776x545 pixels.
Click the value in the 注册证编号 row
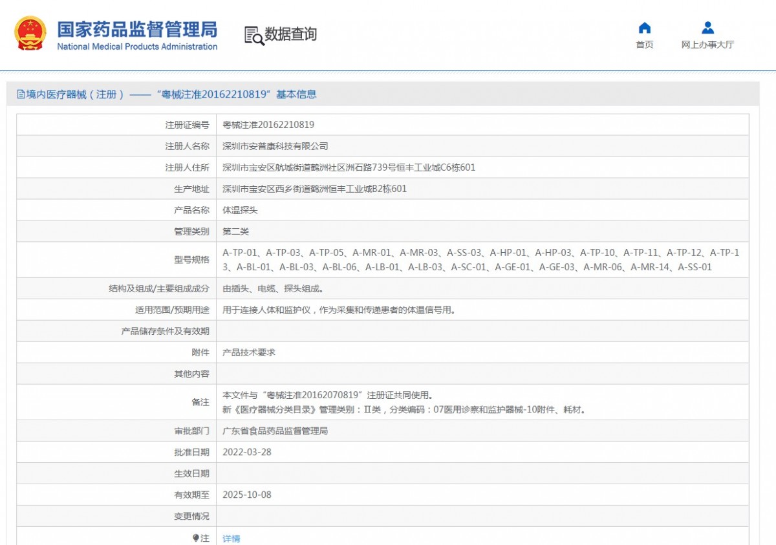(268, 125)
